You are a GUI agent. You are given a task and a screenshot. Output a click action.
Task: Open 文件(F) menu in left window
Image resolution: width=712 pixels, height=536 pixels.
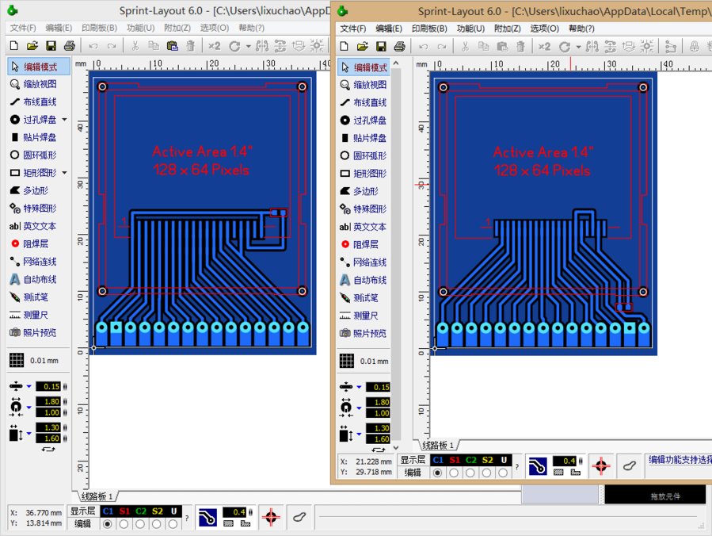pos(24,28)
